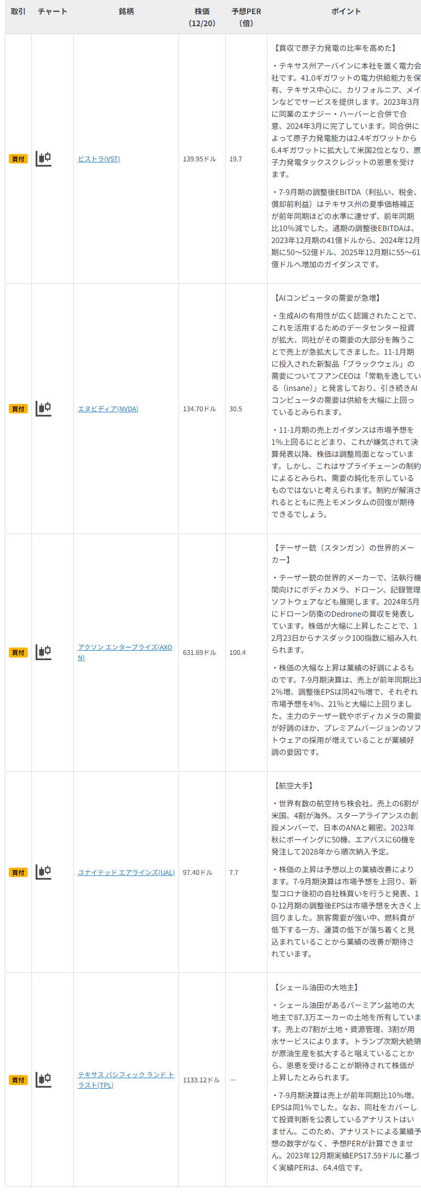View the chart icon for アクソン エンタープライズ
The width and height of the screenshot is (421, 1194).
point(43,652)
